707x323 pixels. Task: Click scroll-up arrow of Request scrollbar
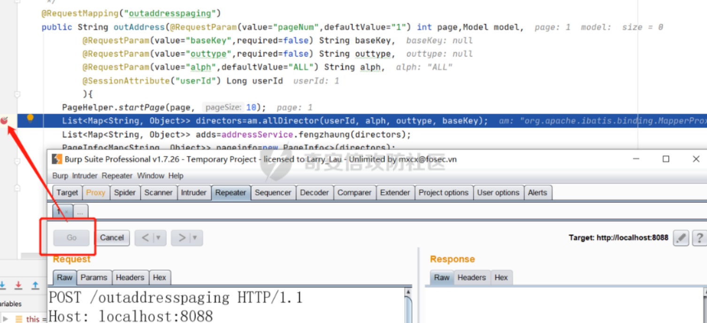coord(408,293)
